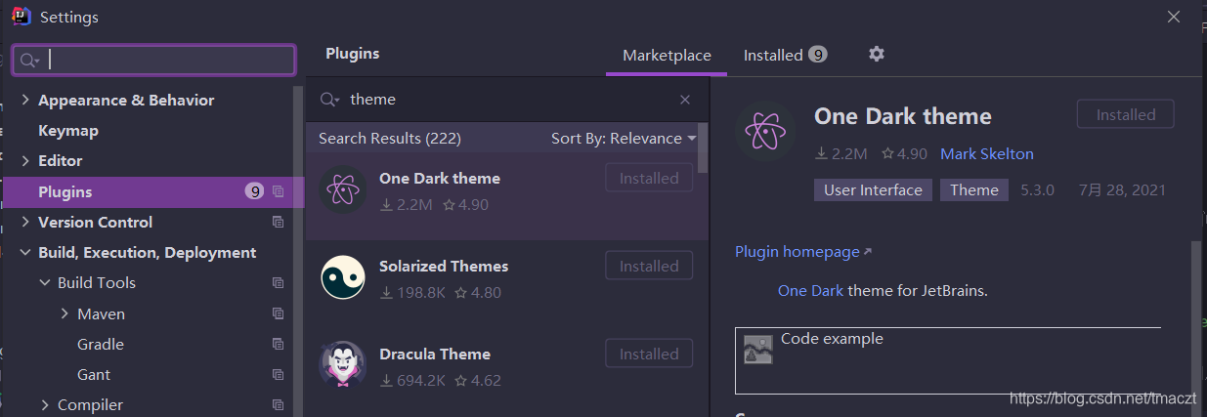1207x417 pixels.
Task: Click Theme tag
Action: click(x=974, y=189)
